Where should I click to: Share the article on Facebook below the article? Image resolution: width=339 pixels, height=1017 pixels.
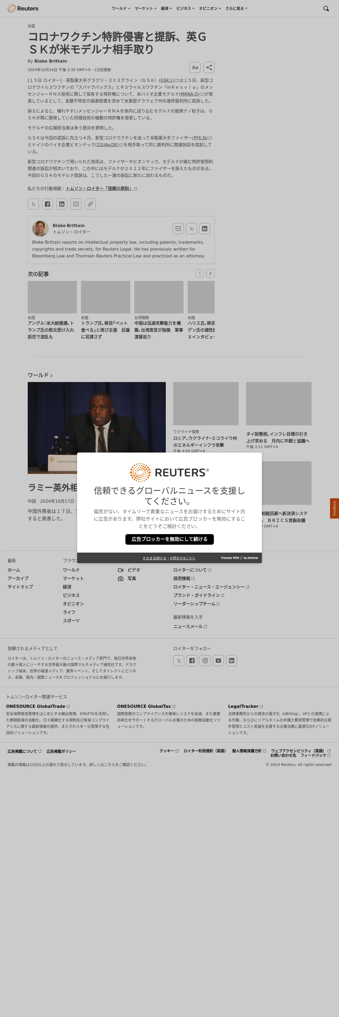(x=47, y=204)
